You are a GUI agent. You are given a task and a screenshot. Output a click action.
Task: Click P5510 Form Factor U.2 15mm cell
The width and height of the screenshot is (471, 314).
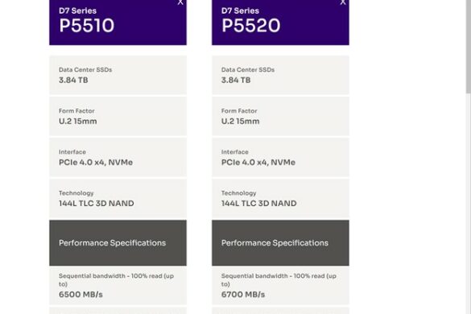point(118,116)
